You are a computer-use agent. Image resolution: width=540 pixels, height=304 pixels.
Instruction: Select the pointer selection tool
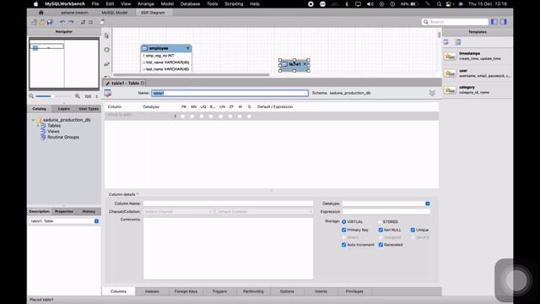pos(107,35)
